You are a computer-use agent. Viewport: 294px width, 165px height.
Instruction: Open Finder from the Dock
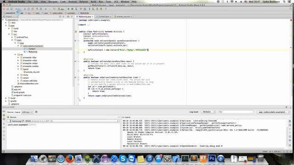pos(34,159)
